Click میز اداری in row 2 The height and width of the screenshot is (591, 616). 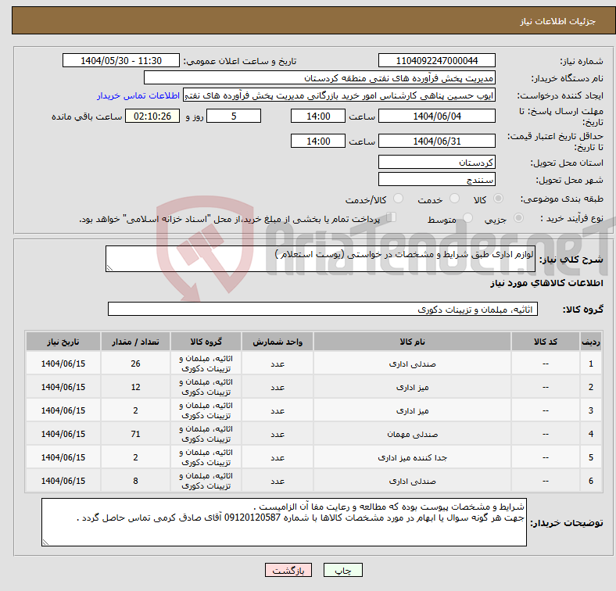pyautogui.click(x=412, y=388)
